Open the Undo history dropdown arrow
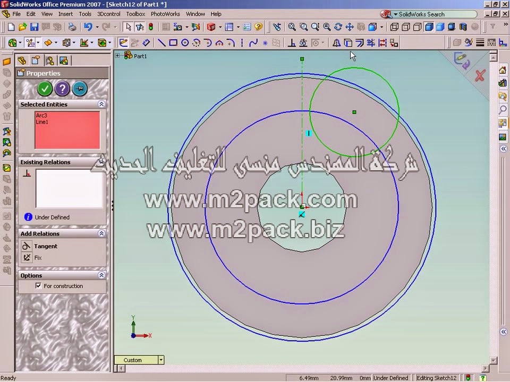 click(97, 27)
